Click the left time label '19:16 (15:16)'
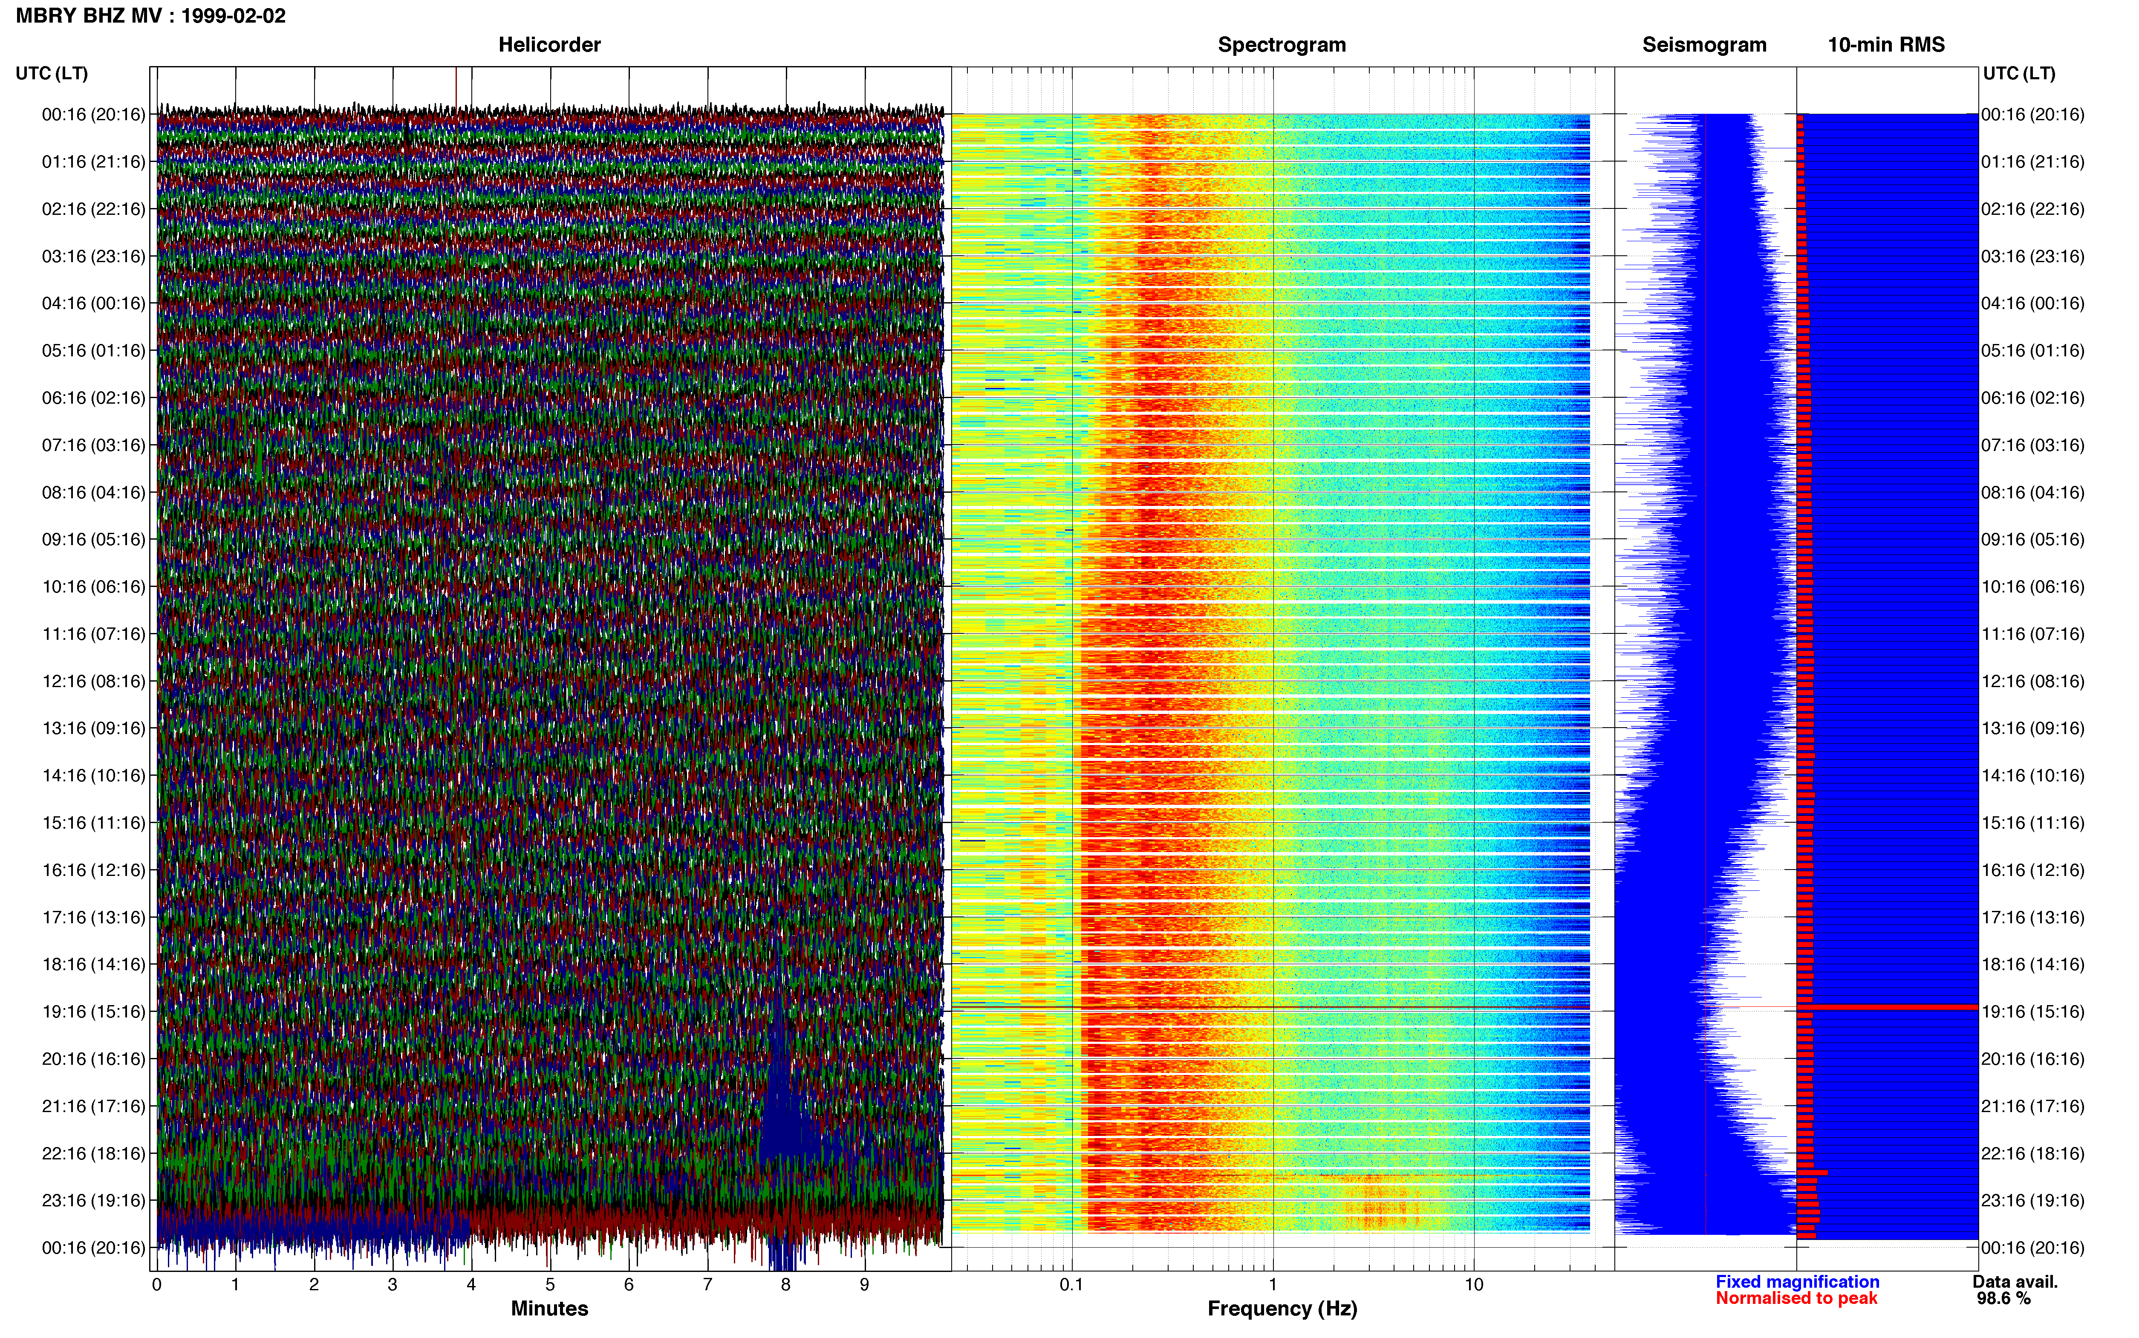Viewport: 2139px width, 1338px height. 93,1011
